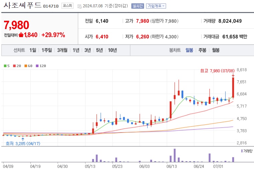
Task: Switch to 월봉 monthly candle chart
Action: tap(216, 50)
